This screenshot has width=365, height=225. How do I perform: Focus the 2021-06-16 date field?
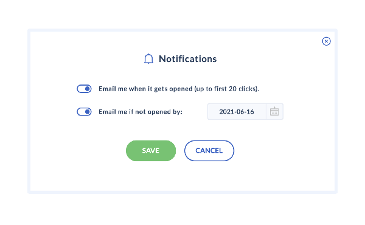click(237, 111)
